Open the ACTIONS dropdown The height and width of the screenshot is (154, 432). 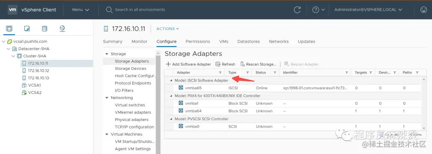point(168,29)
